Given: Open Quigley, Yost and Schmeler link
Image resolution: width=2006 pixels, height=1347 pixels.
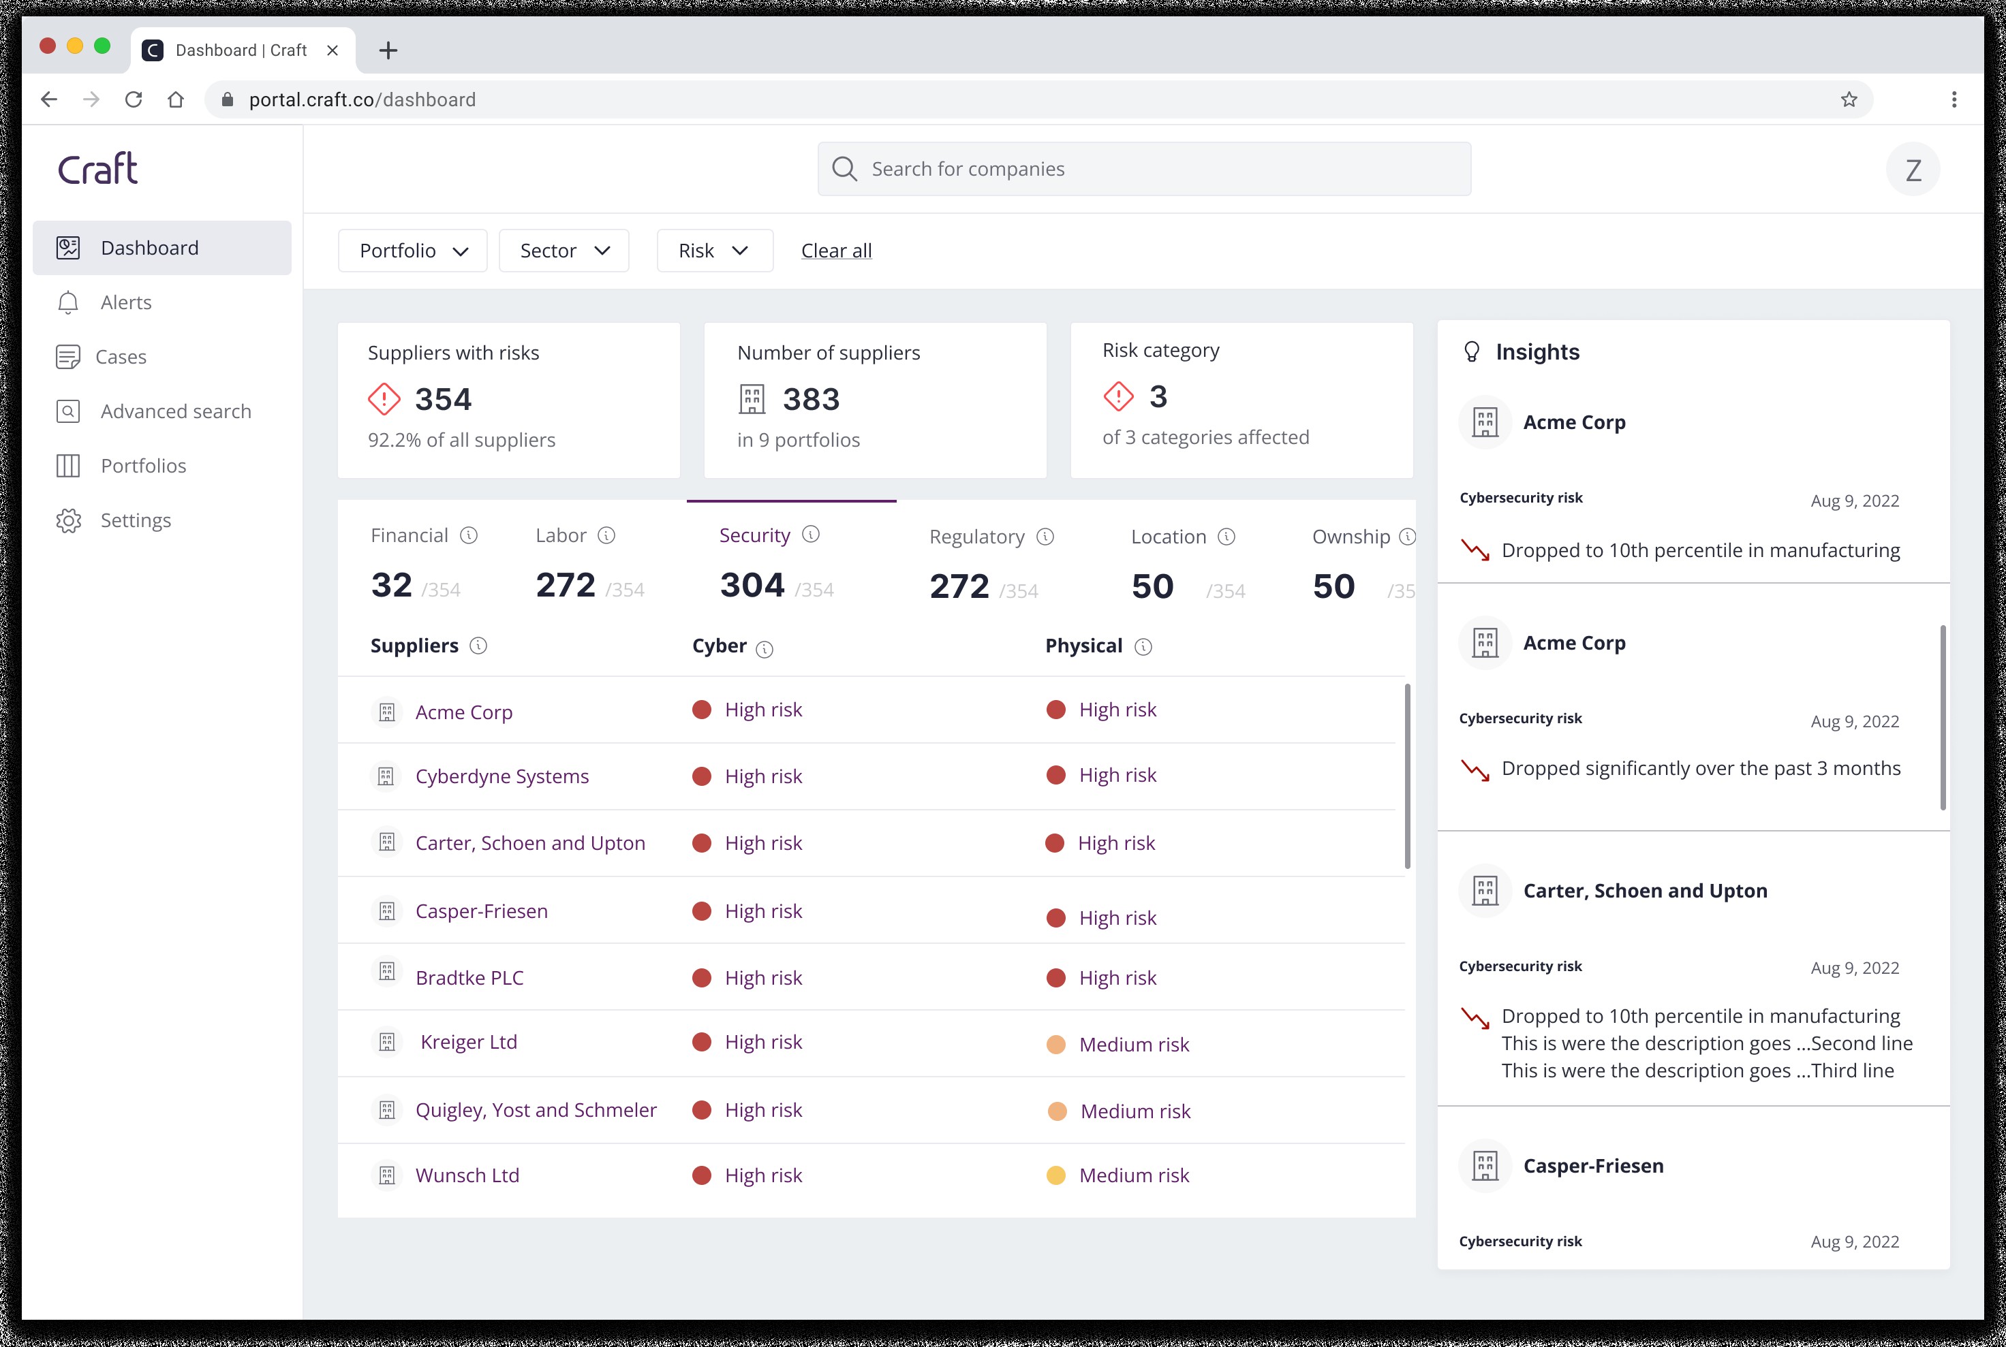Looking at the screenshot, I should (536, 1110).
